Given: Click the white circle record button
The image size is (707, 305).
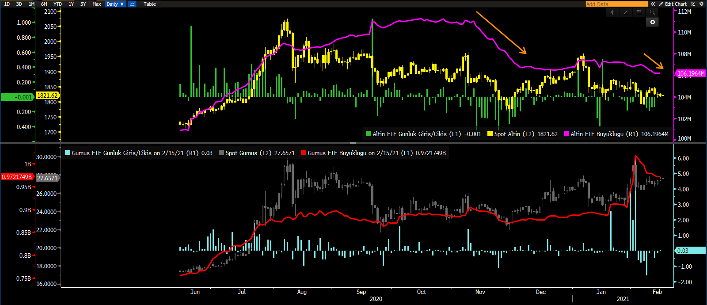Looking at the screenshot, I should pyautogui.click(x=652, y=22).
